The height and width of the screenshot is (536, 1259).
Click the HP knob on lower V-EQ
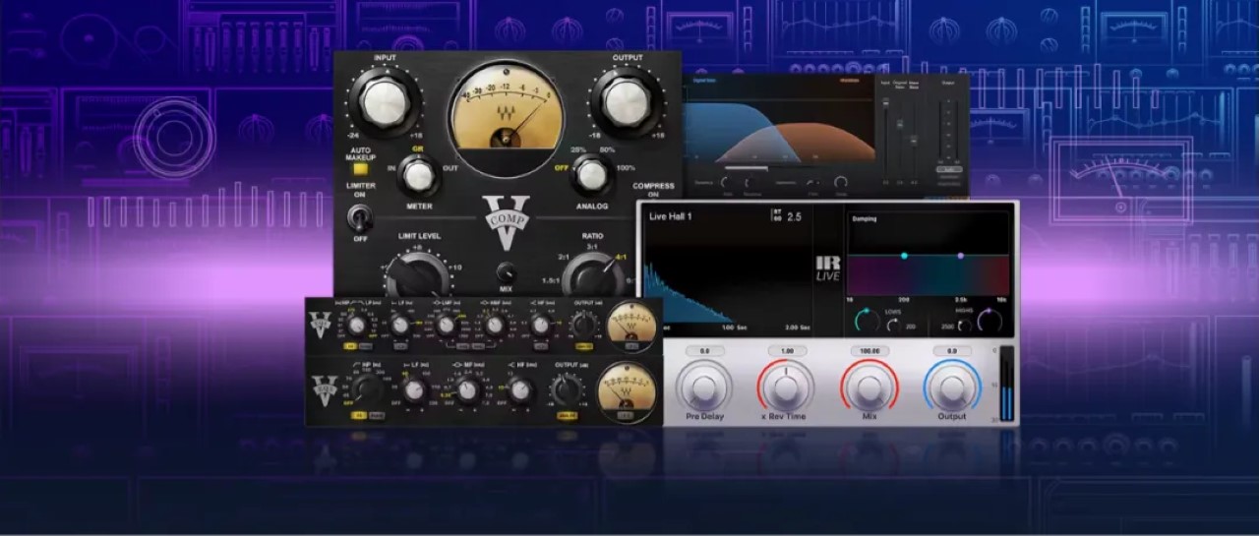click(368, 389)
